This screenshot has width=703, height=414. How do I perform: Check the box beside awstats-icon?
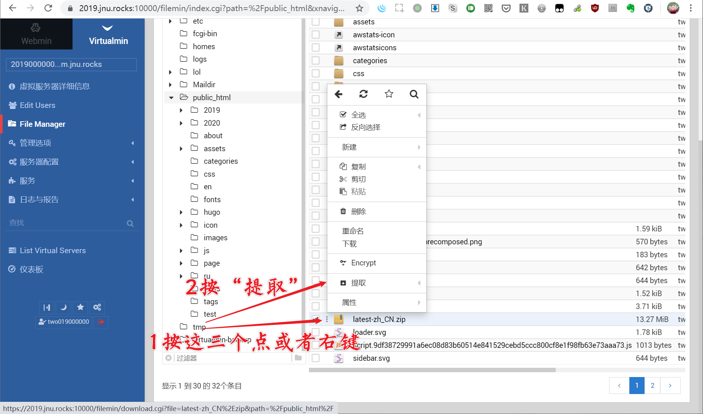pos(316,35)
